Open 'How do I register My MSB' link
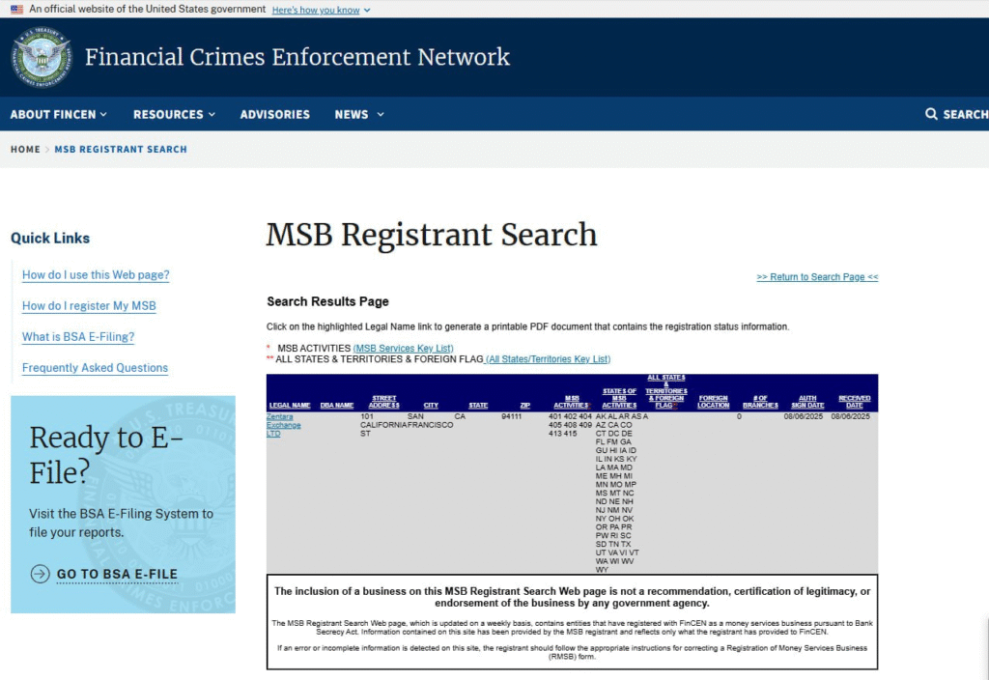This screenshot has width=989, height=680. [x=89, y=306]
